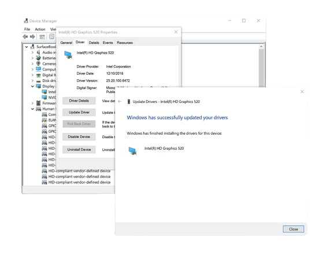326x256 pixels.
Task: Expand the Audio inputs category chevron
Action: click(32, 53)
